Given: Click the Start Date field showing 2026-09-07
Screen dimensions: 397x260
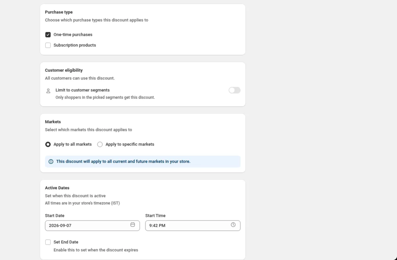Looking at the screenshot, I should click(92, 226).
